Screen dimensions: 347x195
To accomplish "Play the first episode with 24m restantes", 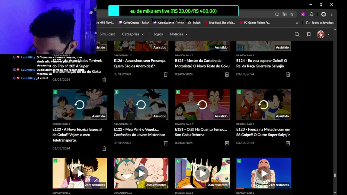I will [x=80, y=173].
